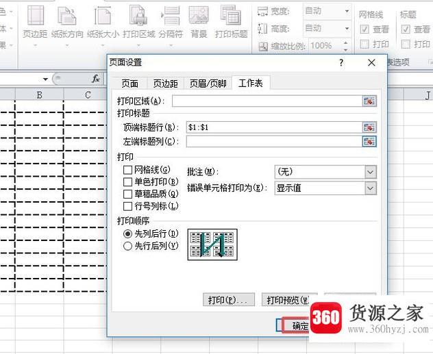Viewport: 433px width, 354px height.
Task: Click the 缩放比例 scale icon in ribbon
Action: click(x=263, y=46)
